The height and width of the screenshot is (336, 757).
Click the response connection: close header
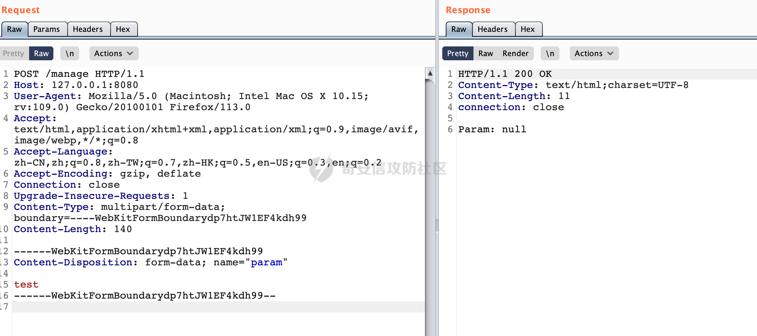(x=511, y=107)
